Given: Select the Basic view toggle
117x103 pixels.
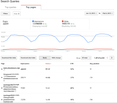Looking at the screenshot, I should (45, 58).
